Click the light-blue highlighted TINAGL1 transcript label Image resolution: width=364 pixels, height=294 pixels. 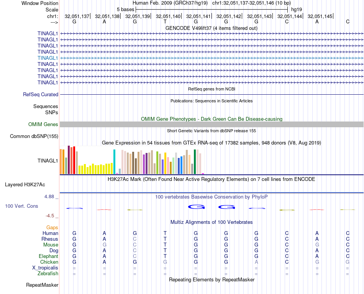point(48,58)
